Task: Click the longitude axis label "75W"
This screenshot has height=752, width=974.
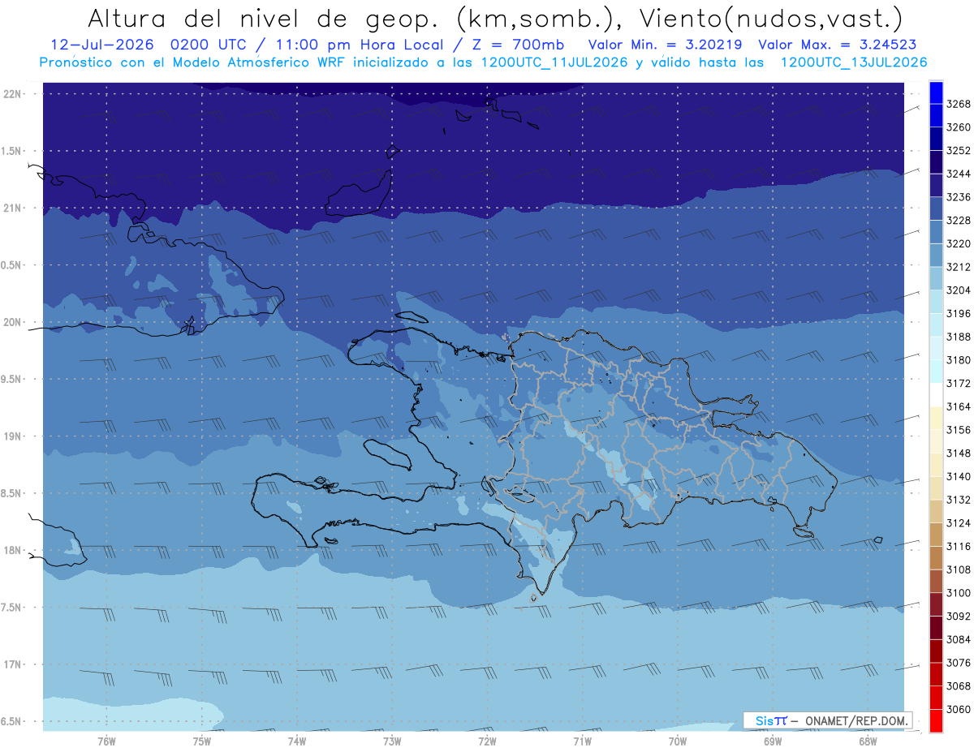Action: (x=201, y=742)
